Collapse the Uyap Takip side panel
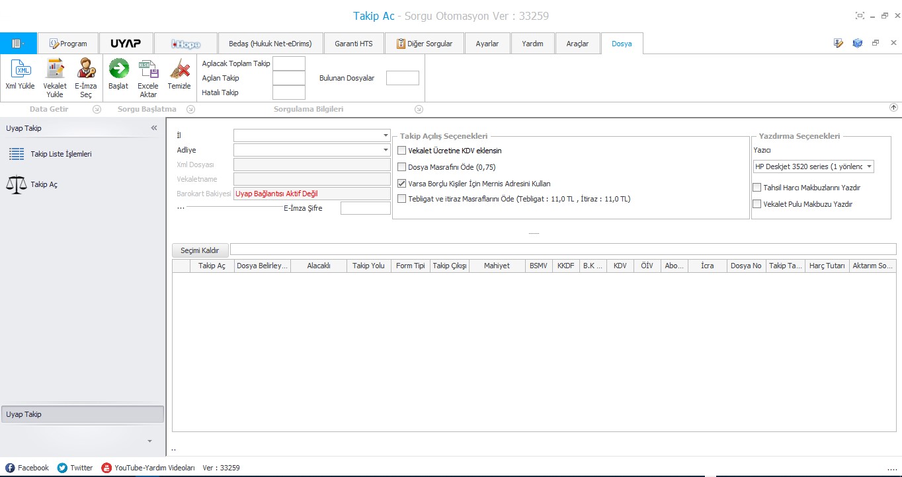Screen dimensions: 902x477 [154, 128]
